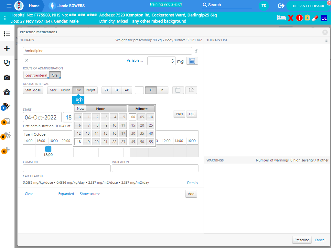
Task: Click the pill medication icon
Action: pos(315,18)
